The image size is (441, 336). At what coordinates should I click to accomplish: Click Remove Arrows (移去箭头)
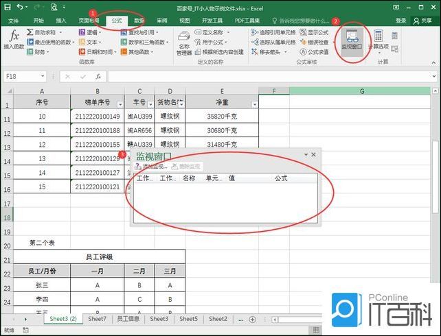click(x=269, y=52)
